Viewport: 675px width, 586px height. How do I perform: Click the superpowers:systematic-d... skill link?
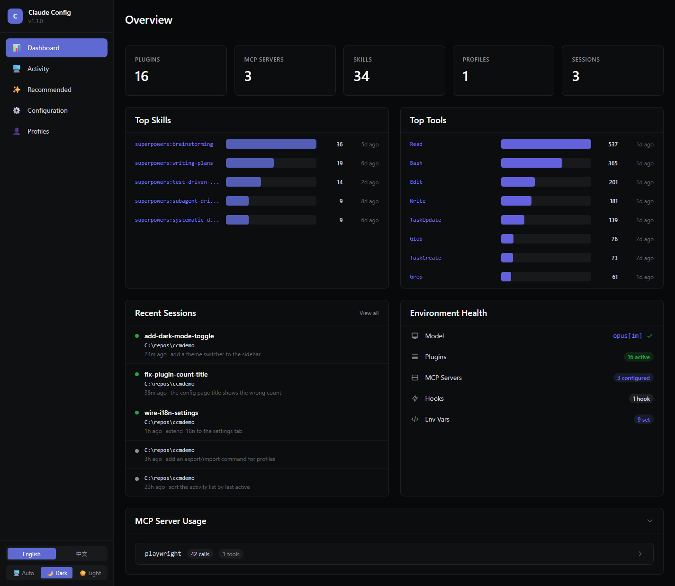point(177,220)
